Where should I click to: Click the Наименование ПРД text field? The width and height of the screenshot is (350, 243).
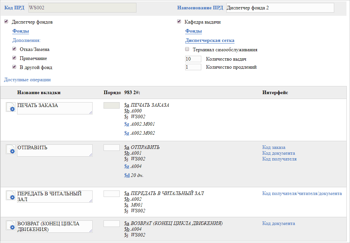[280, 8]
